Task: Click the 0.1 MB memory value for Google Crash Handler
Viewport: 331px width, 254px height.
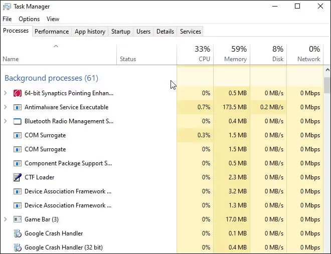Action: 238,233
